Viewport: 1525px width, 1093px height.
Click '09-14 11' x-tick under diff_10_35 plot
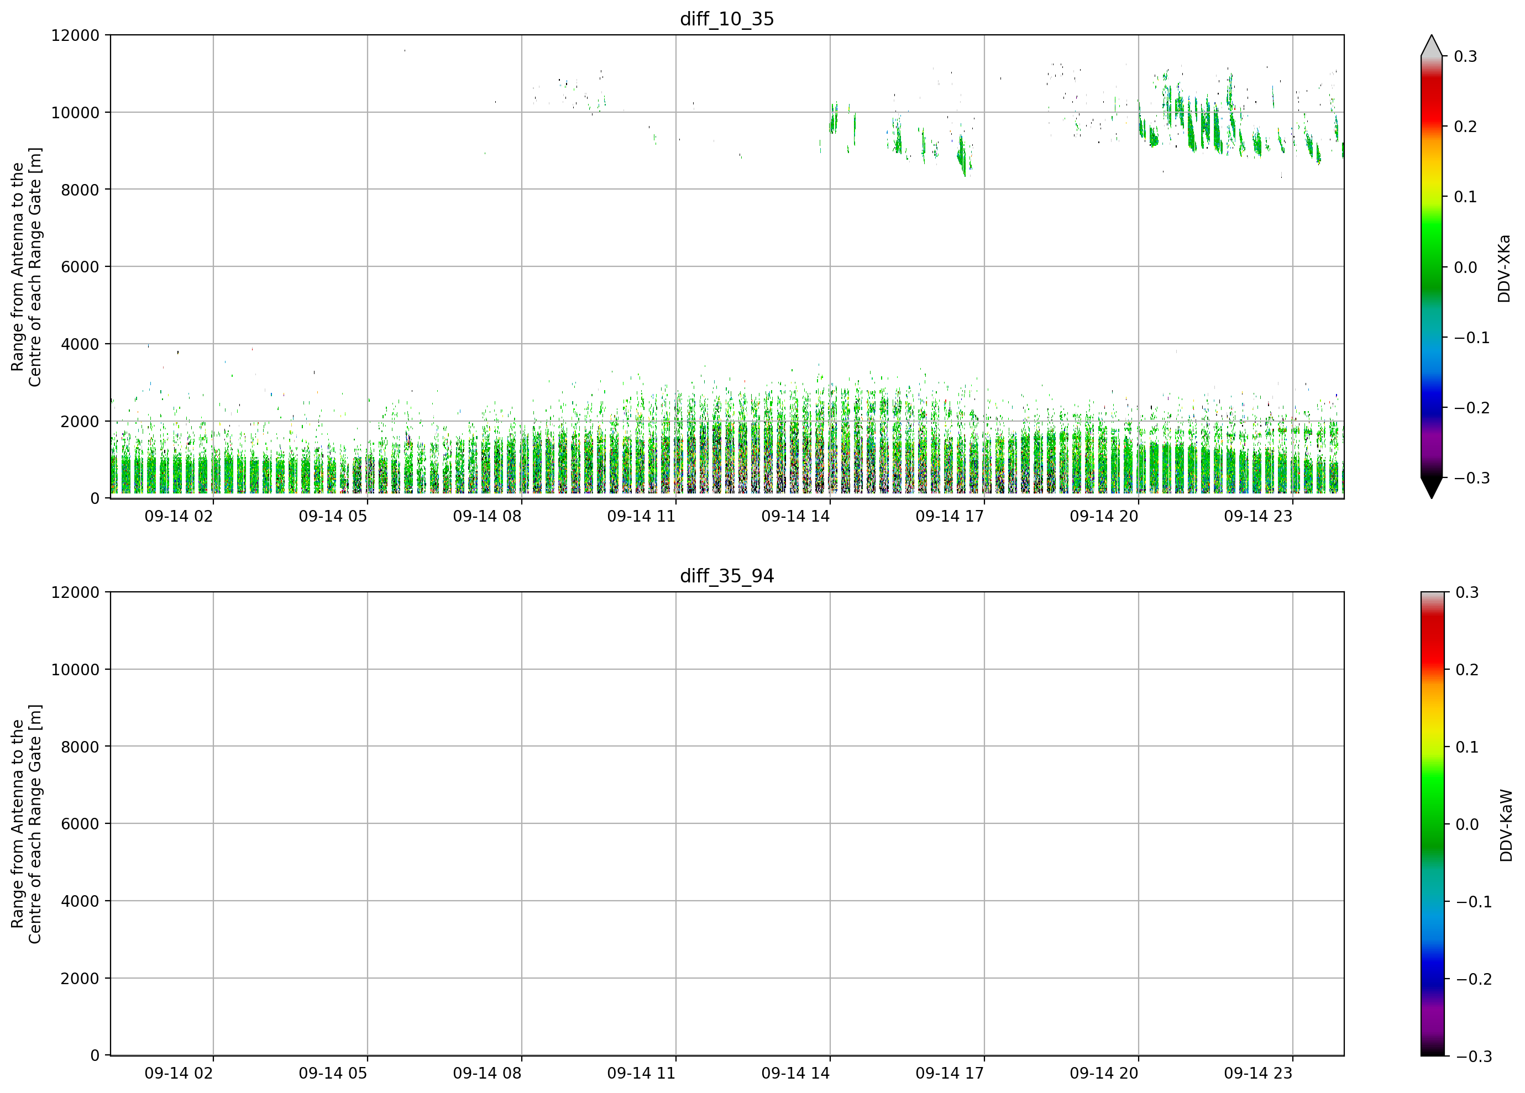click(642, 516)
